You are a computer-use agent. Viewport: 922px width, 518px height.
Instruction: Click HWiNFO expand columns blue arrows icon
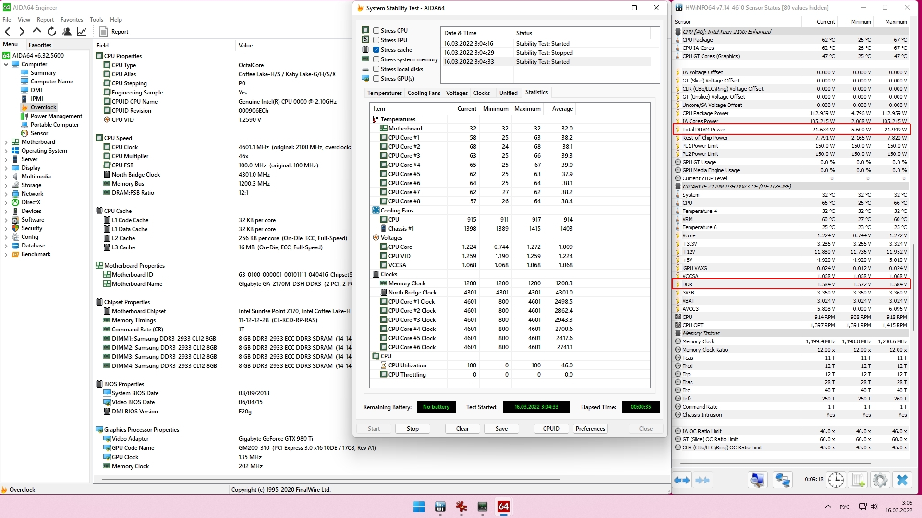click(x=682, y=480)
